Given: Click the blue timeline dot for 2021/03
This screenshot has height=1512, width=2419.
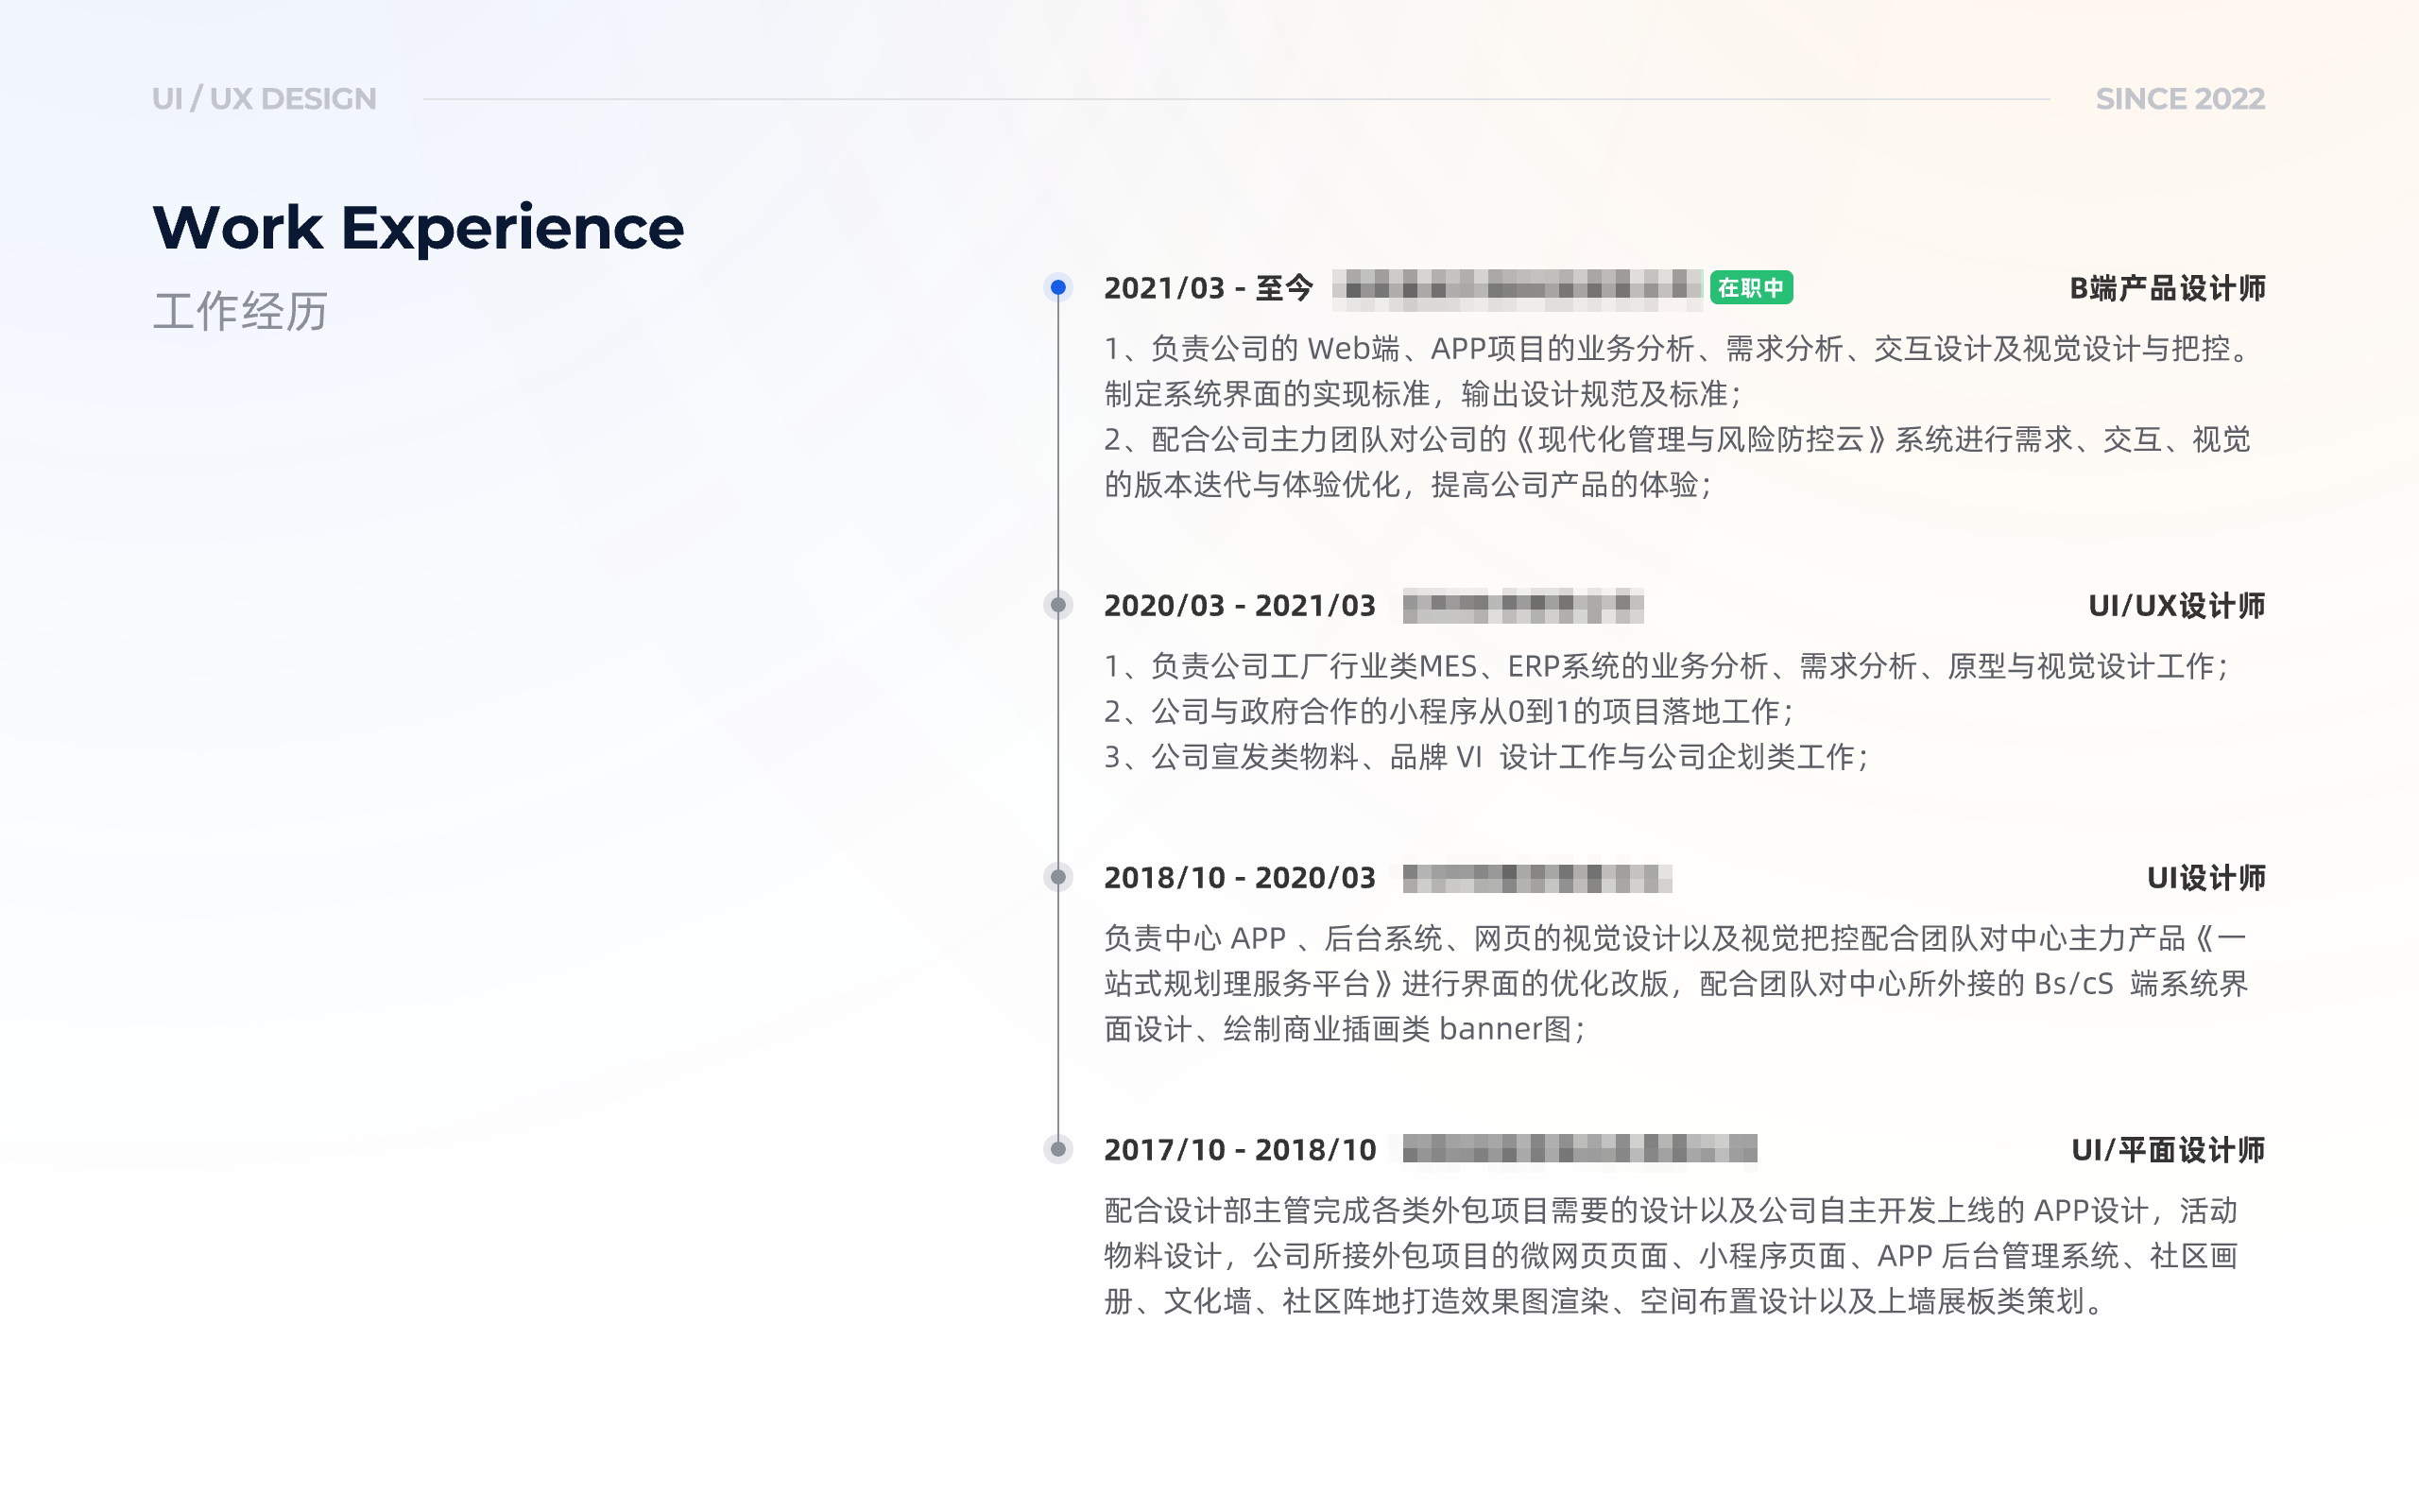Looking at the screenshot, I should 1057,288.
